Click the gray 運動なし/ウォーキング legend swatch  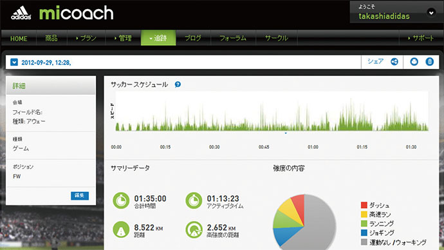pyautogui.click(x=364, y=242)
